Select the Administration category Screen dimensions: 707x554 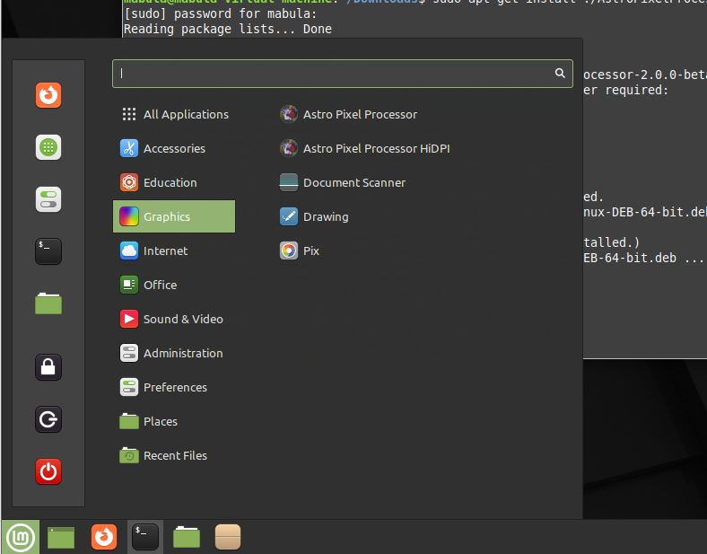[x=174, y=353]
